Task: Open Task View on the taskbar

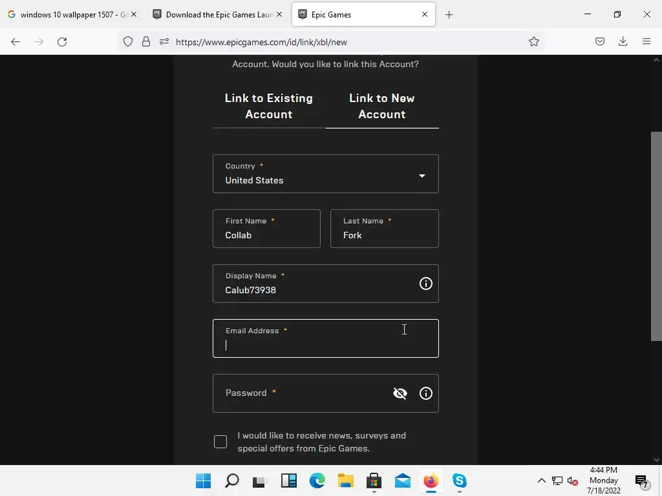Action: pyautogui.click(x=260, y=480)
